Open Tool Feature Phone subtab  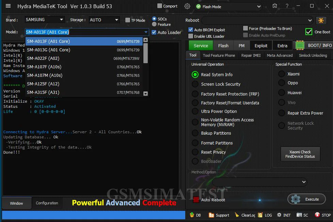[x=219, y=55]
